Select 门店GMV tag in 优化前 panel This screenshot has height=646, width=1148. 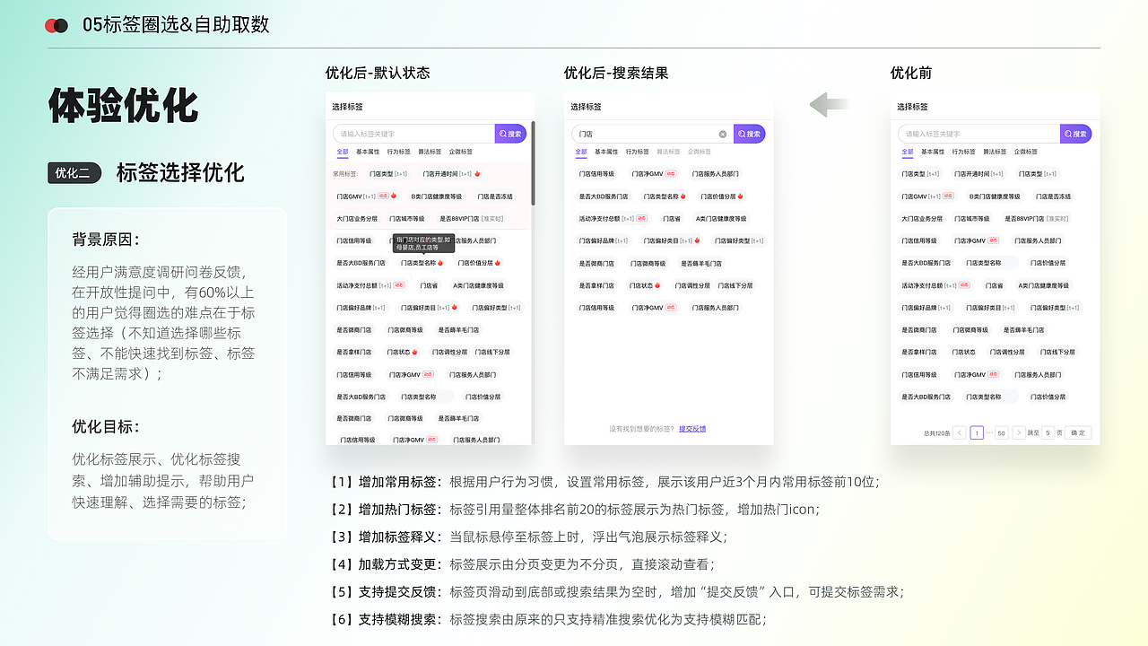click(x=928, y=196)
